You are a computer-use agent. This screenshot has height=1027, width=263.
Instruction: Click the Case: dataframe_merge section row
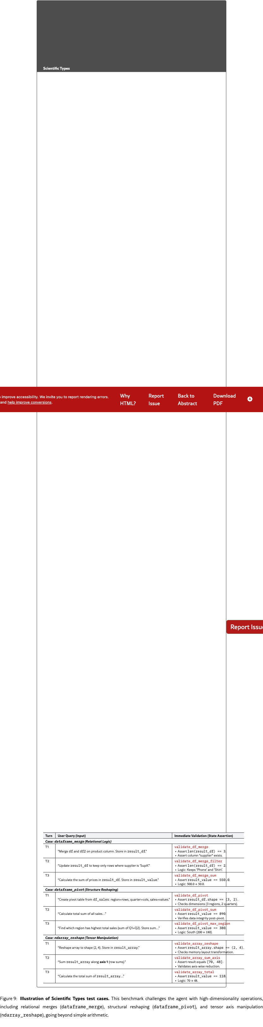pos(78,841)
